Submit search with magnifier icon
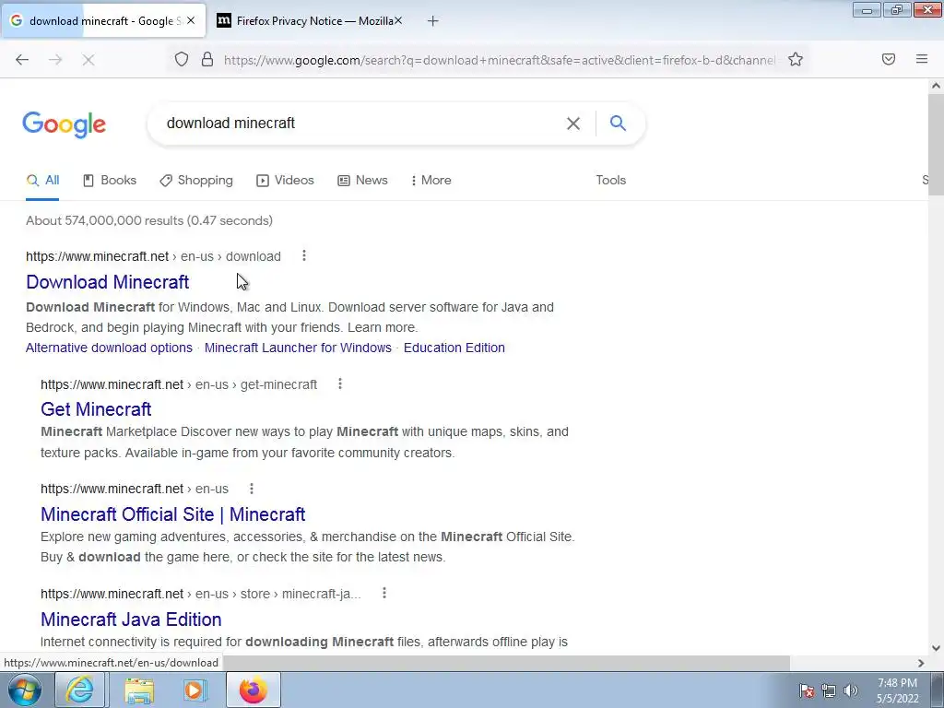944x708 pixels. click(618, 123)
